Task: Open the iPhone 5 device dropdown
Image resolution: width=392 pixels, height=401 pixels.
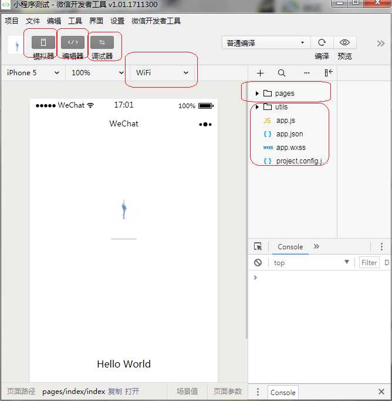Action: point(33,73)
